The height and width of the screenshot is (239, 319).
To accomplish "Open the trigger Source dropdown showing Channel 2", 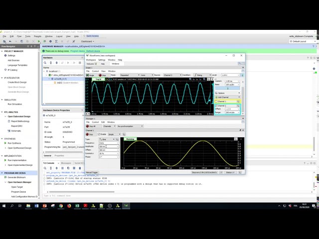I will point(172,75).
